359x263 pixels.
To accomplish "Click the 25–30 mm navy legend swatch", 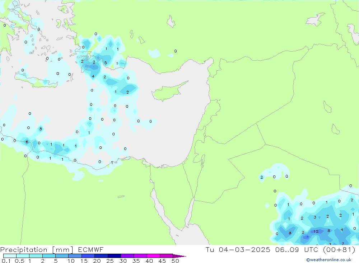I will (x=114, y=256).
